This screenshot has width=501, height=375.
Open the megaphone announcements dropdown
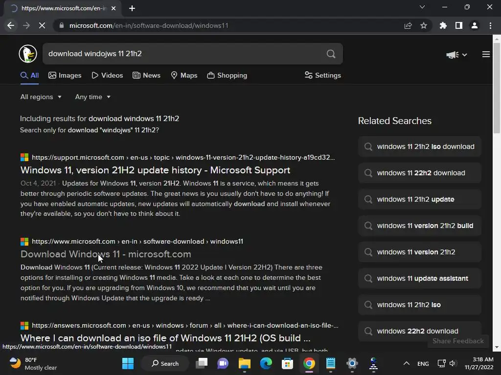[x=456, y=55]
